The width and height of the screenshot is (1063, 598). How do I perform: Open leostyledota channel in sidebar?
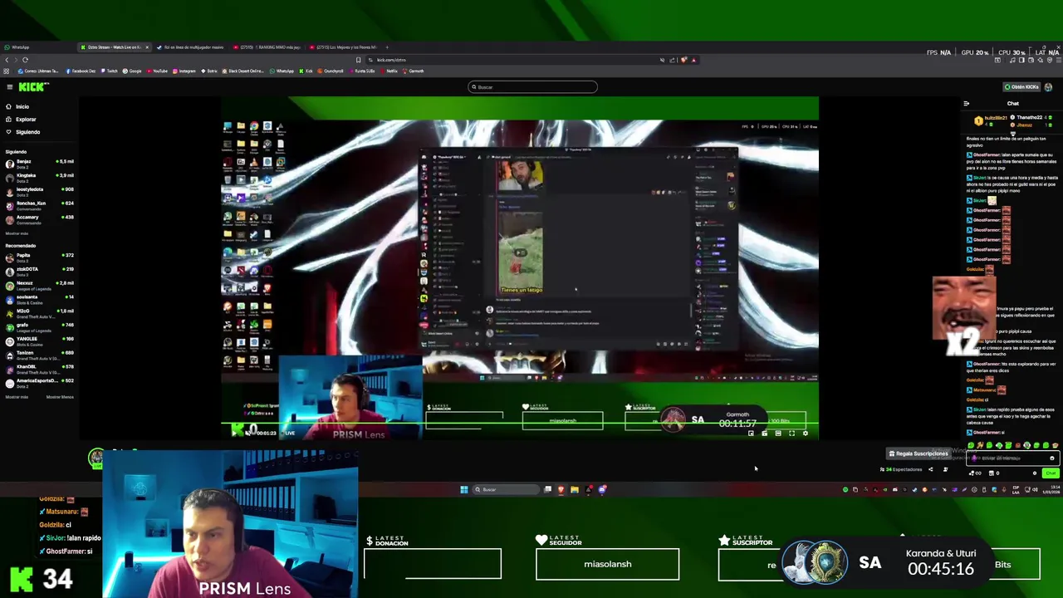click(x=39, y=191)
